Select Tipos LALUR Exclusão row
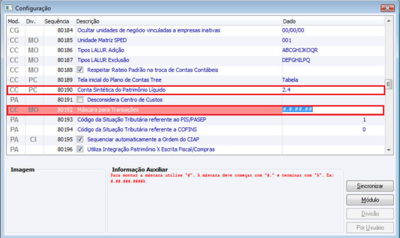This screenshot has height=238, width=400. click(x=196, y=60)
